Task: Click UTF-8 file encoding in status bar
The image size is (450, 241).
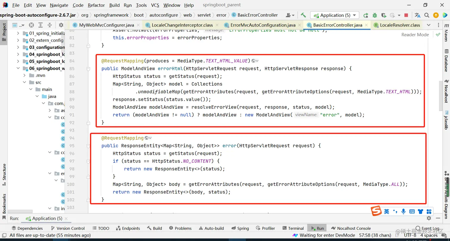Action: (x=410, y=235)
